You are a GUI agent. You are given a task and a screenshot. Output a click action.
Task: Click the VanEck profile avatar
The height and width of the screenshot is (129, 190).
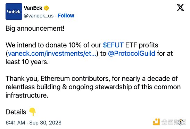14,12
